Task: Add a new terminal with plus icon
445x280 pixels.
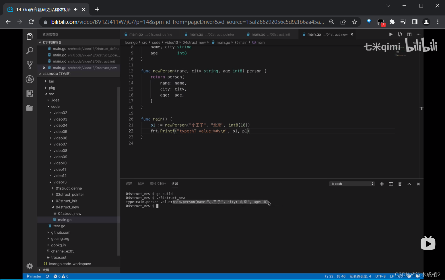Action: [x=382, y=184]
